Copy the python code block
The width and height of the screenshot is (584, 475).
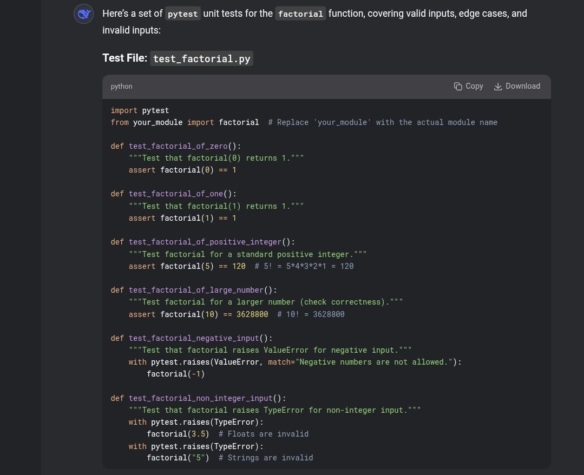coord(468,87)
